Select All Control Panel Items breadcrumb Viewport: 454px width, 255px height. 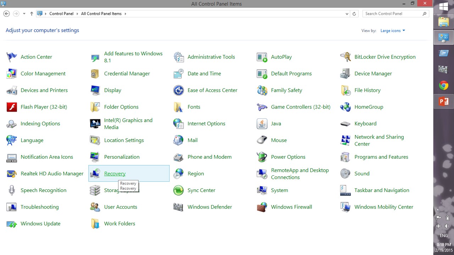point(101,14)
